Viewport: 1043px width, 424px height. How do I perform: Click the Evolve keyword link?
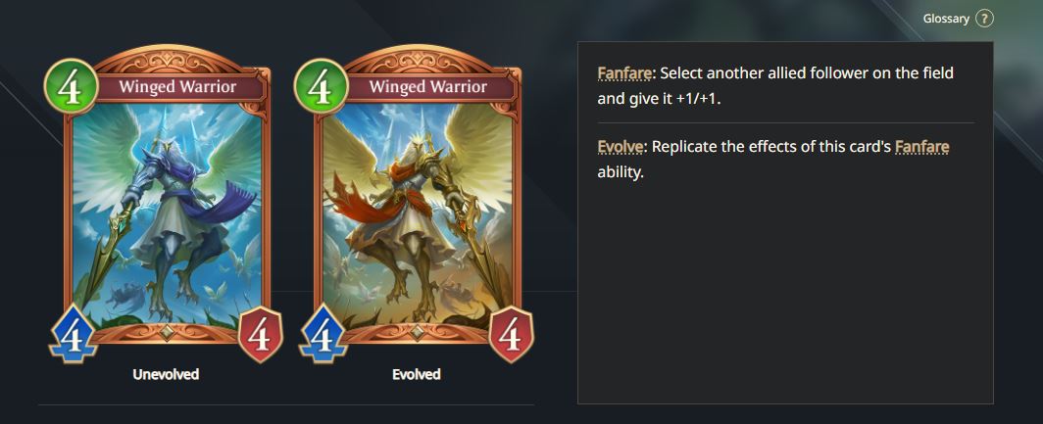[x=621, y=146]
